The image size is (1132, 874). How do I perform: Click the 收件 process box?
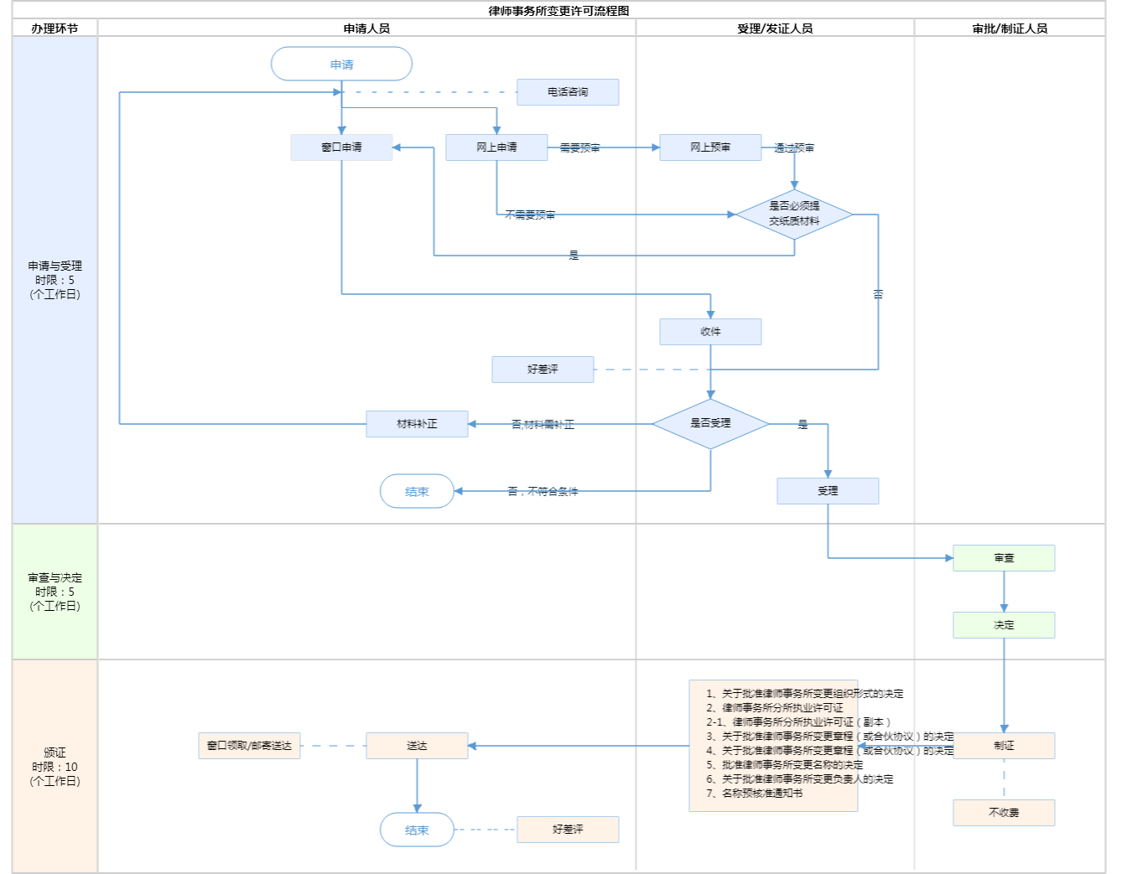point(710,332)
